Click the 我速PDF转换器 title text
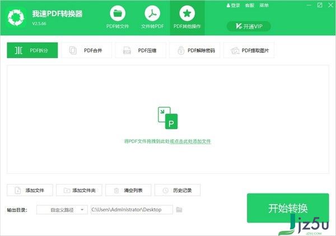The width and height of the screenshot is (336, 236). (x=58, y=13)
